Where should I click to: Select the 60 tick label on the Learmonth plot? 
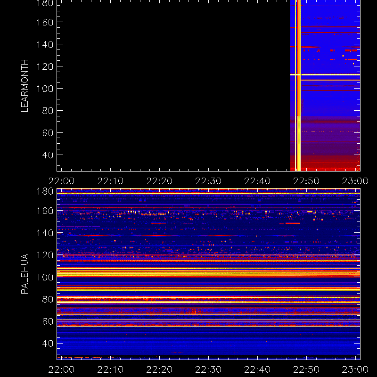(x=48, y=133)
